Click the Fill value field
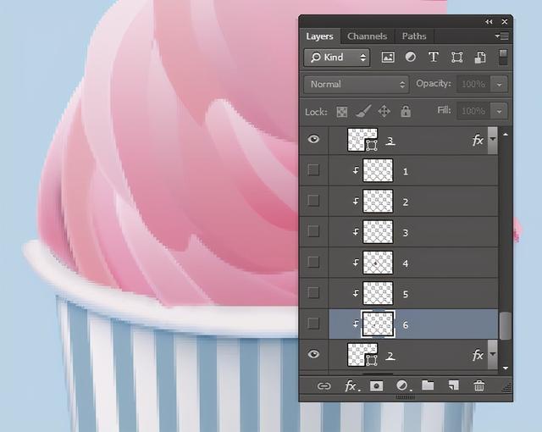Screen dimensions: 542x432 (x=474, y=111)
